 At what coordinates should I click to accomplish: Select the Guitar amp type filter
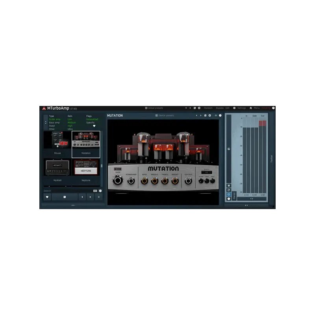coord(55,119)
